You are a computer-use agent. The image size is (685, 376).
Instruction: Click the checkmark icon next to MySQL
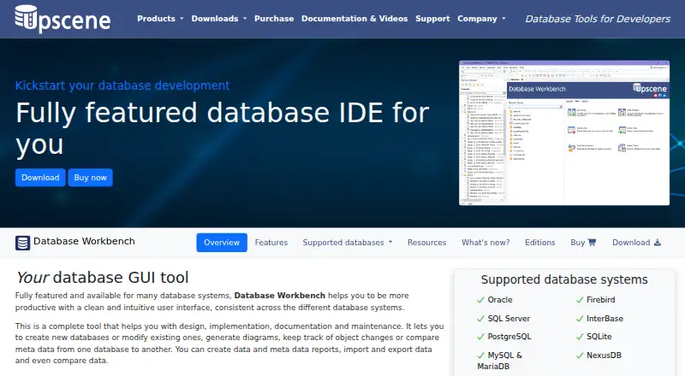[x=481, y=355]
